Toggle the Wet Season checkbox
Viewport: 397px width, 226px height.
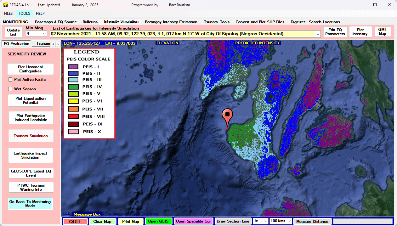point(10,89)
